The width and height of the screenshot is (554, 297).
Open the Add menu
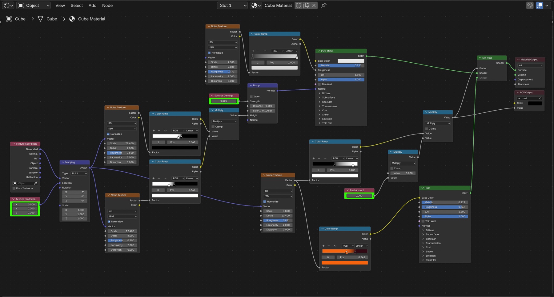pos(92,6)
